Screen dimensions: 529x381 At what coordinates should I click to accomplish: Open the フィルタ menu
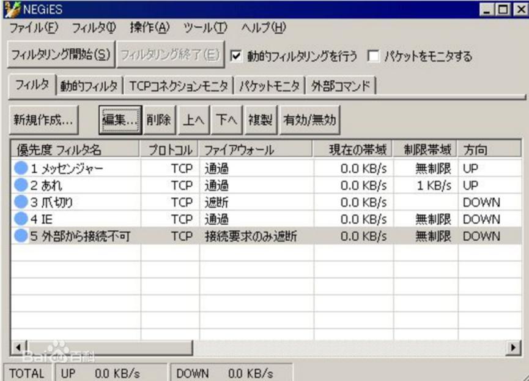coord(94,28)
